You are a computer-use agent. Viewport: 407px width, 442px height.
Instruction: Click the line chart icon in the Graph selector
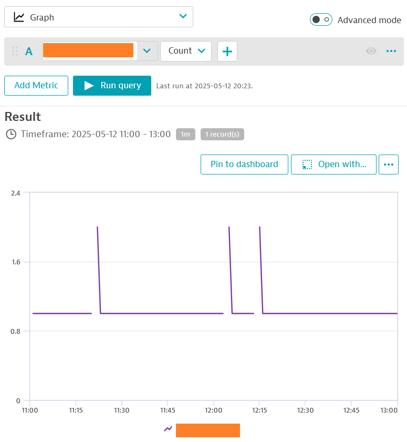pos(19,17)
